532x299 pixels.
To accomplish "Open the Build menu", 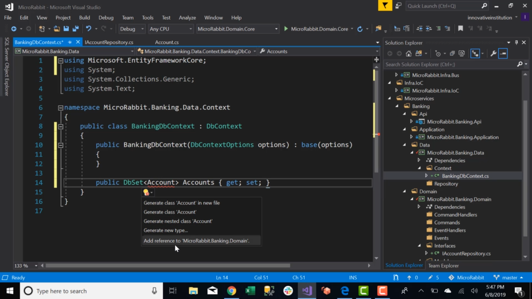I will [84, 18].
